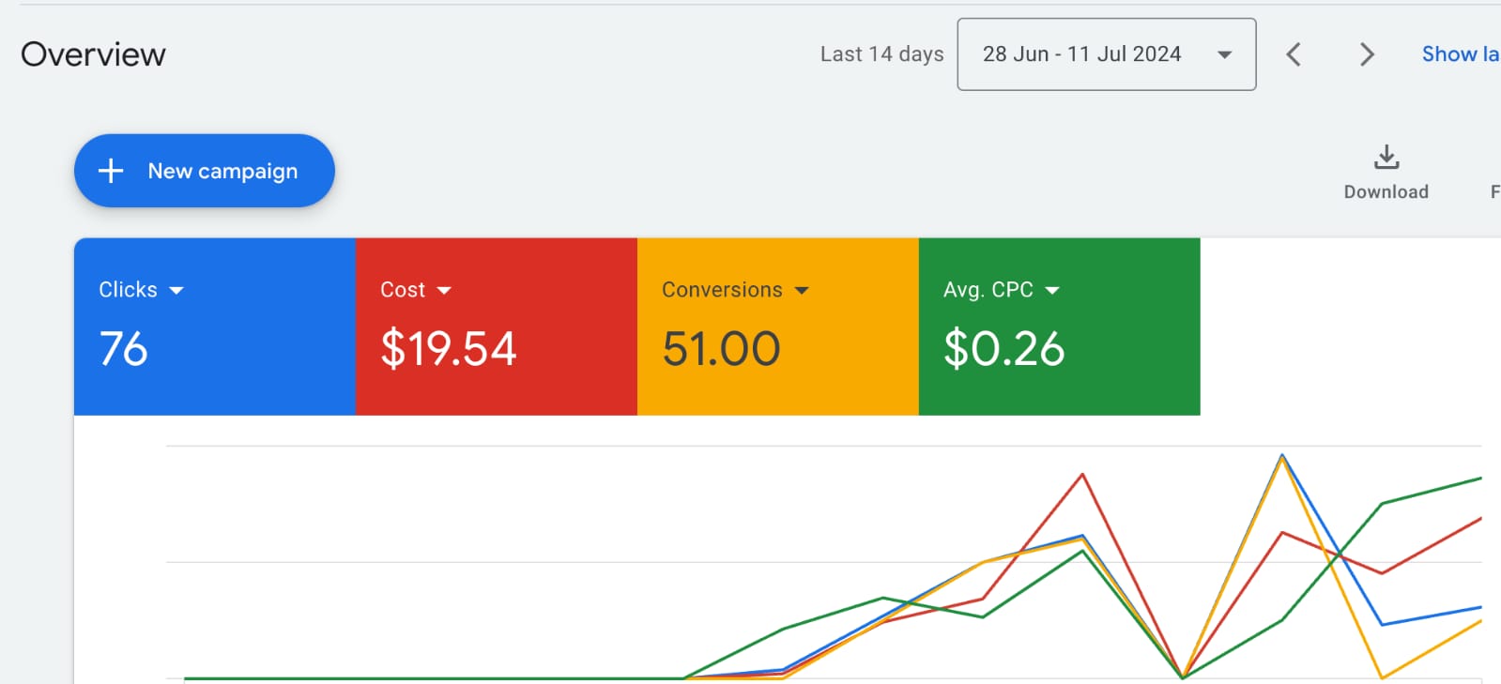This screenshot has height=684, width=1501.
Task: Click the caret beside Clicks metric
Action: pyautogui.click(x=176, y=291)
